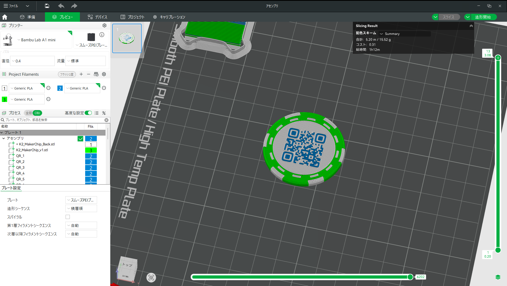The height and width of the screenshot is (286, 507).
Task: Edit the filament 1 preset
Action: pos(48,88)
